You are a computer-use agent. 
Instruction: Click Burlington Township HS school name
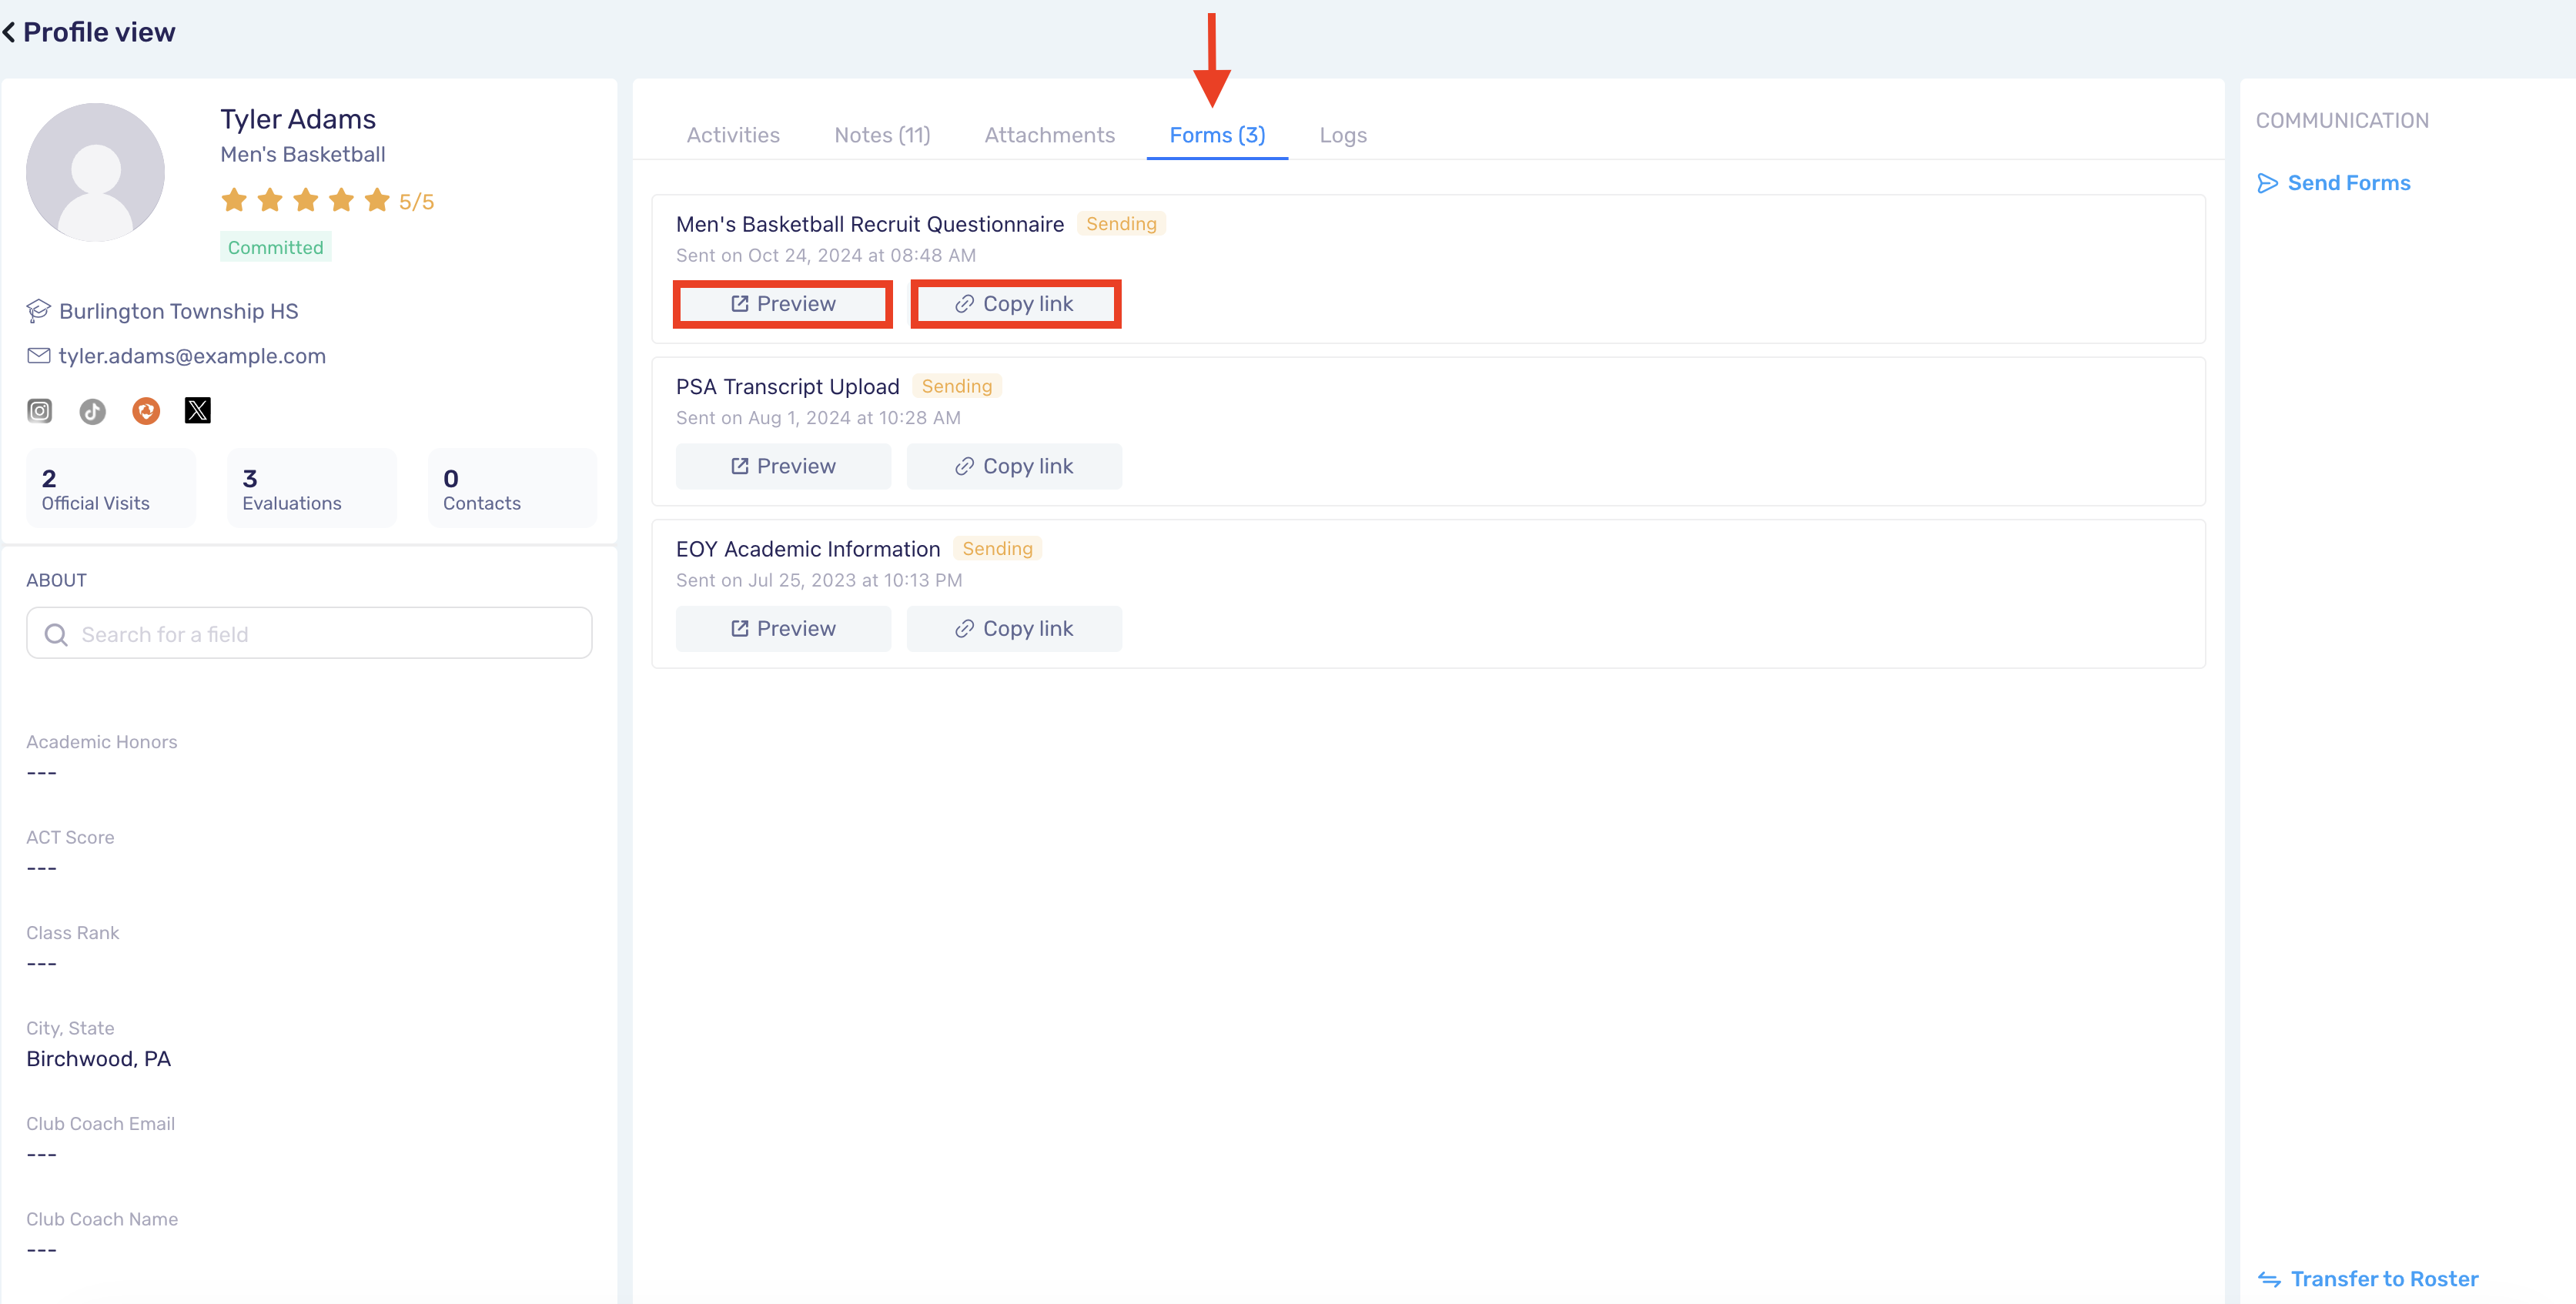[179, 311]
